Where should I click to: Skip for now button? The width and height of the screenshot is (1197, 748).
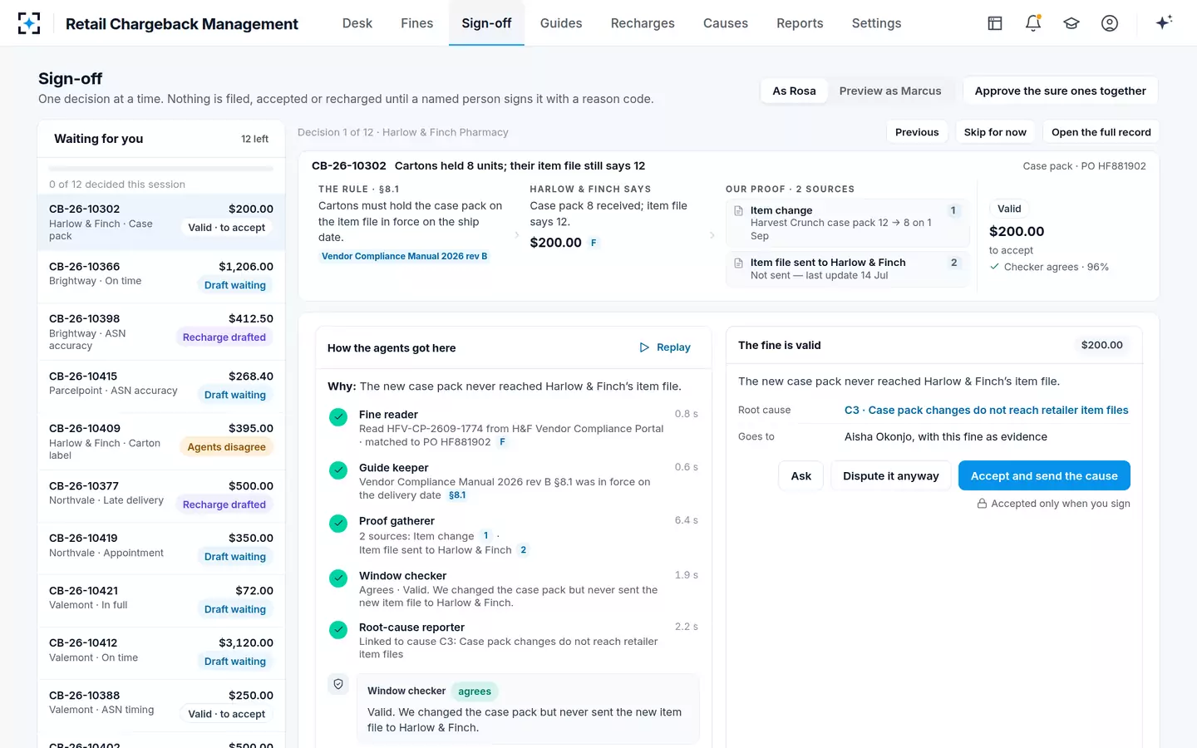(995, 132)
